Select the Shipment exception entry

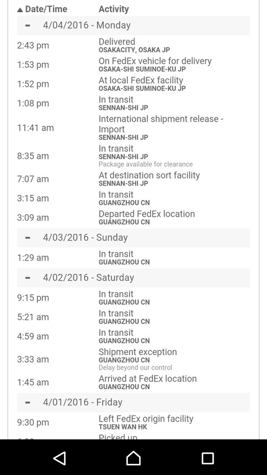[133, 360]
